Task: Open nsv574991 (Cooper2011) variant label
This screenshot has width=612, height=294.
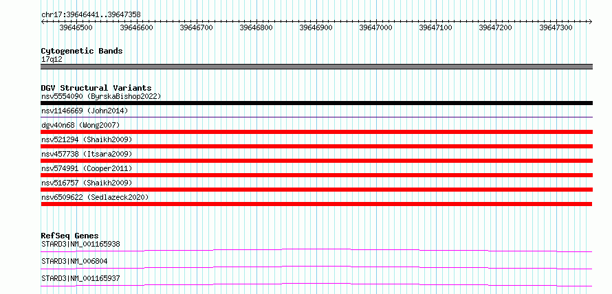Action: point(87,168)
